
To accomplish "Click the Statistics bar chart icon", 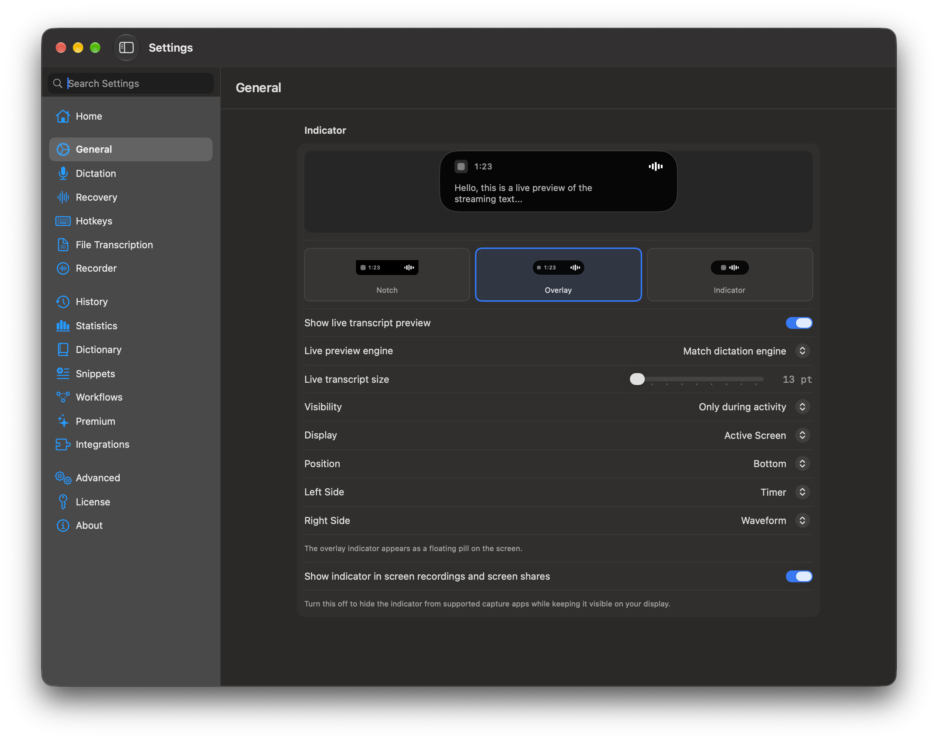I will coord(63,326).
